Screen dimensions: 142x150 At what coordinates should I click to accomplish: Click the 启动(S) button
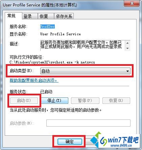24,100
